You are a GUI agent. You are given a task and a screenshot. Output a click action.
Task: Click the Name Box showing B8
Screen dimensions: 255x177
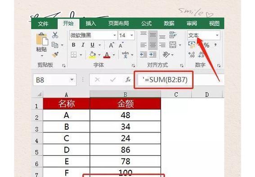(x=55, y=80)
